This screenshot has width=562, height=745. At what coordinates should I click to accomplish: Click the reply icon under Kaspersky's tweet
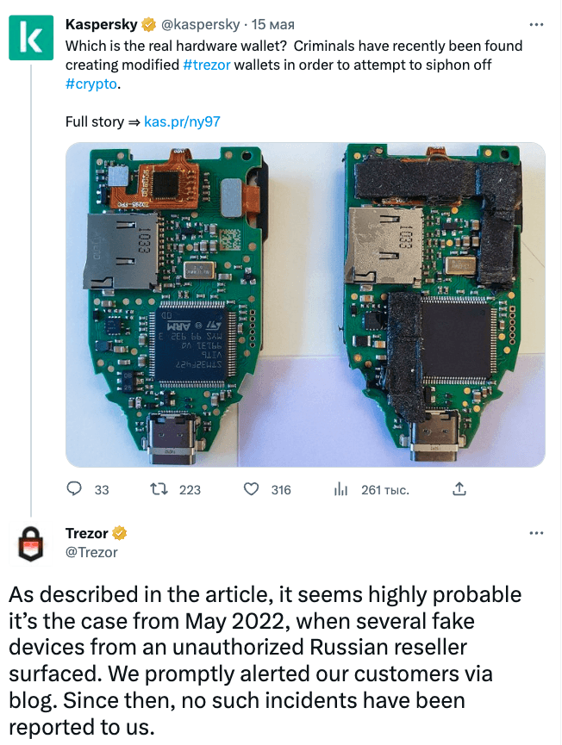pos(74,489)
